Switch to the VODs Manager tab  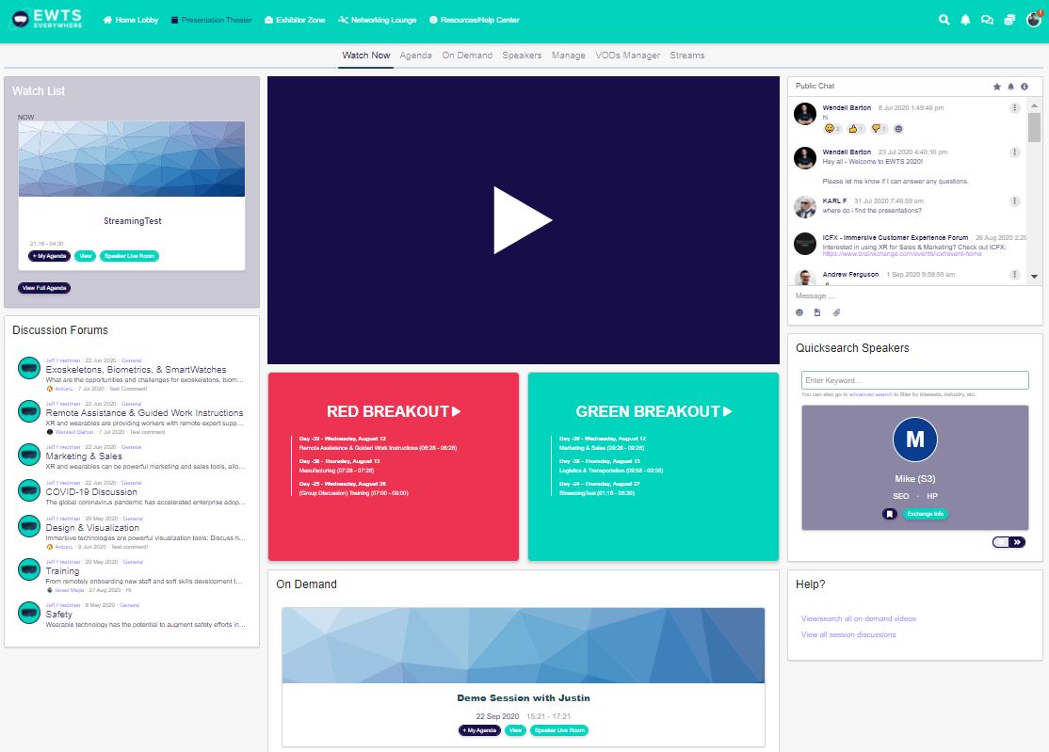(x=627, y=56)
